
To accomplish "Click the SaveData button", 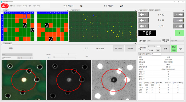I will tap(130, 48).
